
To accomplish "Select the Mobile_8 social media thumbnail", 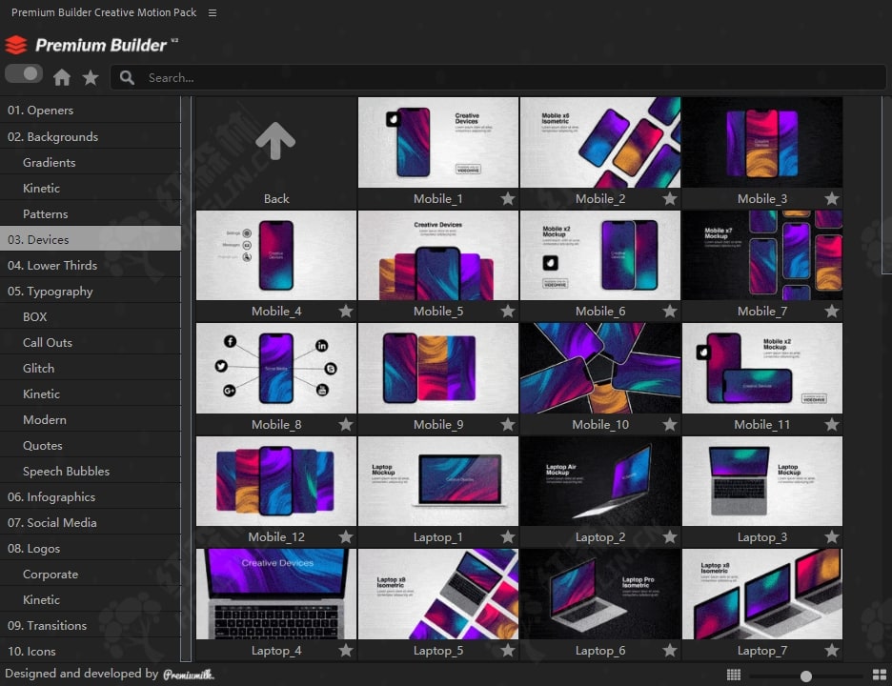I will pyautogui.click(x=276, y=368).
